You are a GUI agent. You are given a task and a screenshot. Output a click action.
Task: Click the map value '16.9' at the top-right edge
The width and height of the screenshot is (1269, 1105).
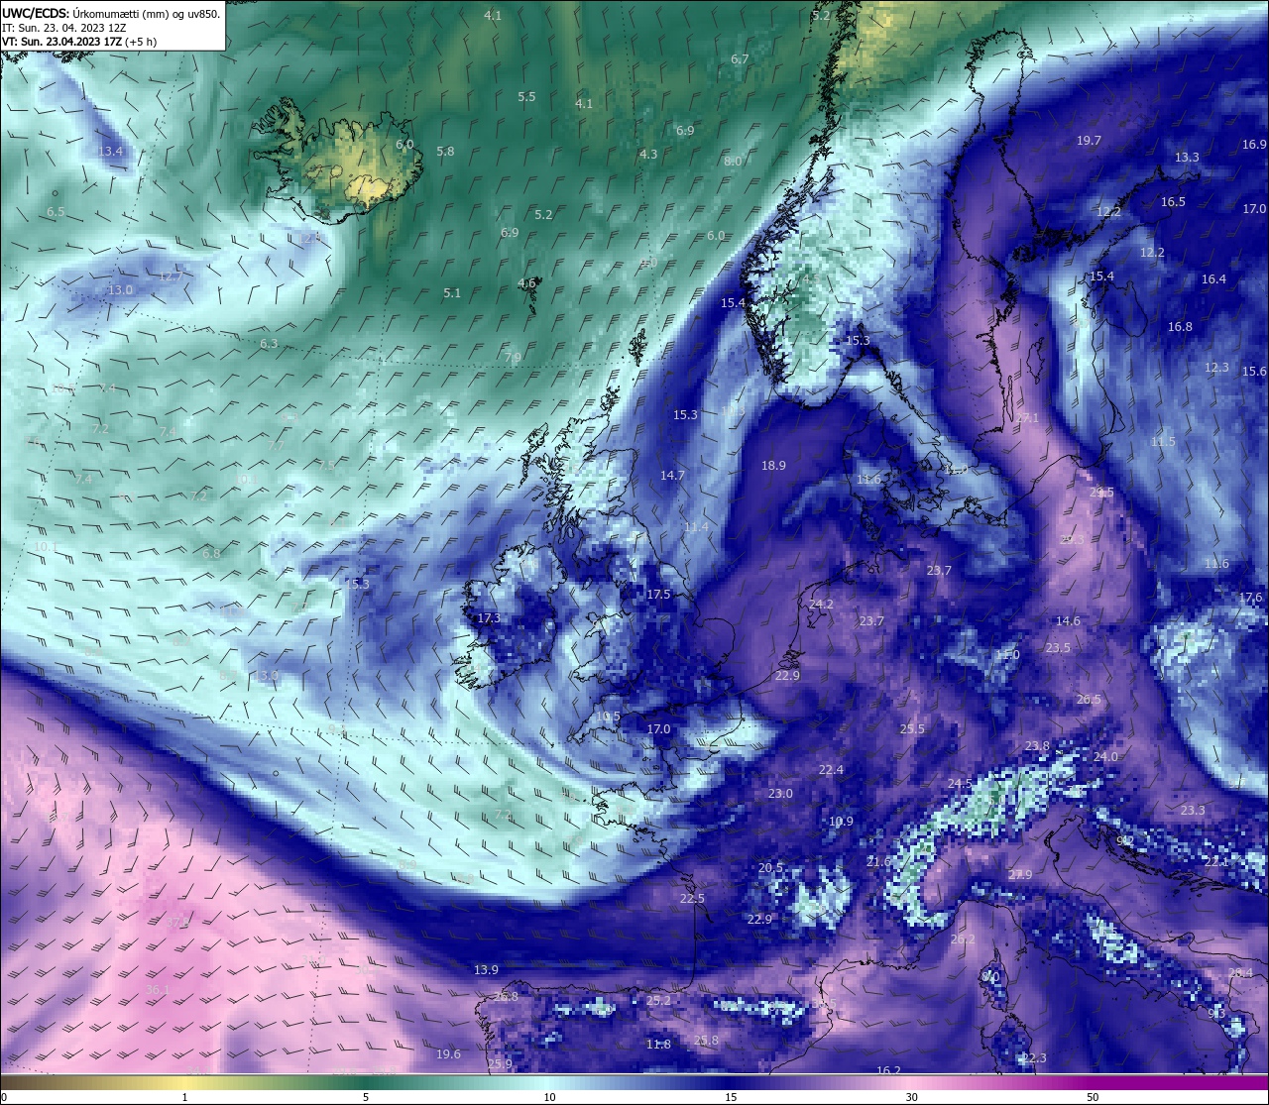click(x=1254, y=145)
